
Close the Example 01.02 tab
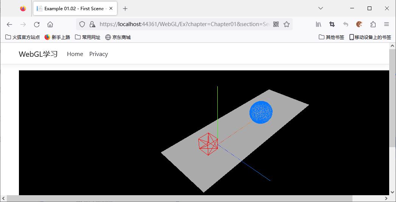(x=111, y=8)
